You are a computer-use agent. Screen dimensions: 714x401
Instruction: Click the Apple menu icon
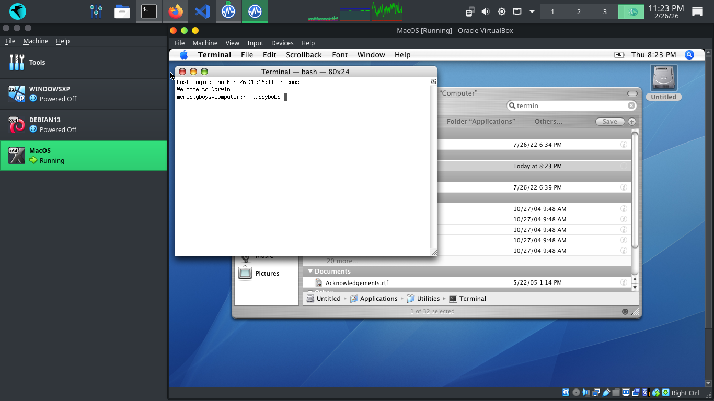click(183, 55)
